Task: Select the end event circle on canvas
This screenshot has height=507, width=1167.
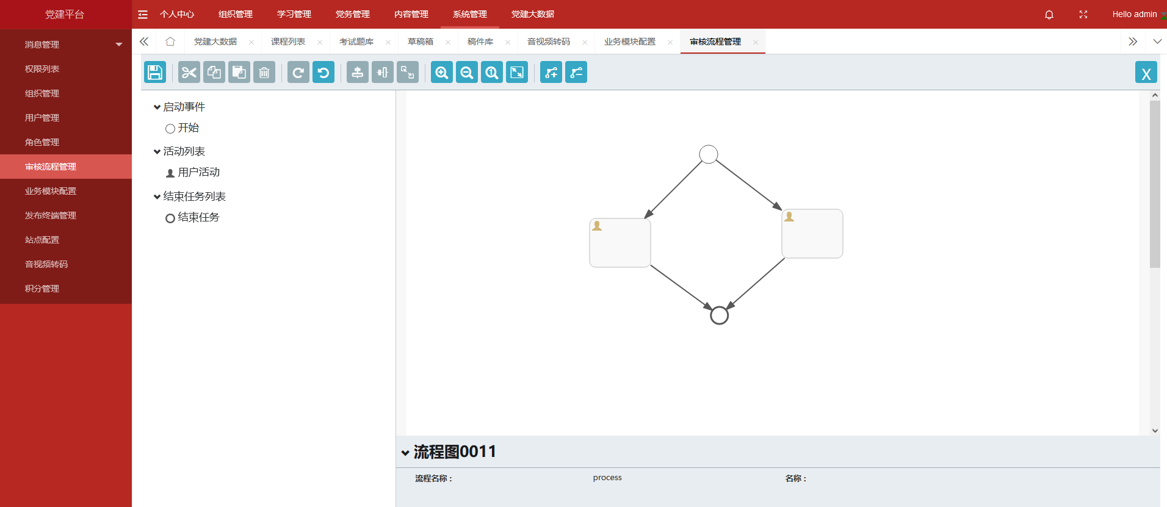Action: [x=720, y=315]
